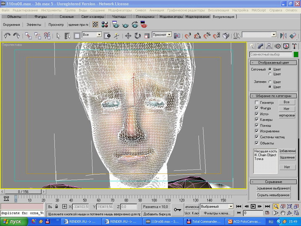Select the Move transform tool
This screenshot has width=301, height=226.
click(128, 36)
